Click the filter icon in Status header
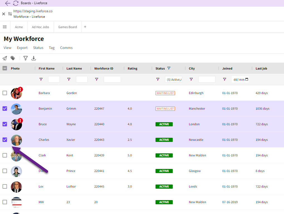Image resolution: width=284 pixels, height=214 pixels. [169, 68]
